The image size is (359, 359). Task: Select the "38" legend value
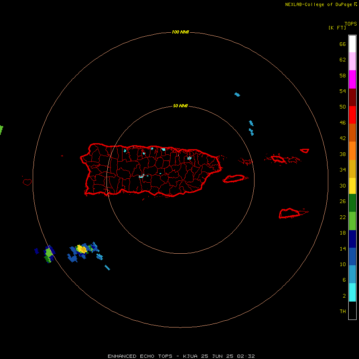[343, 154]
